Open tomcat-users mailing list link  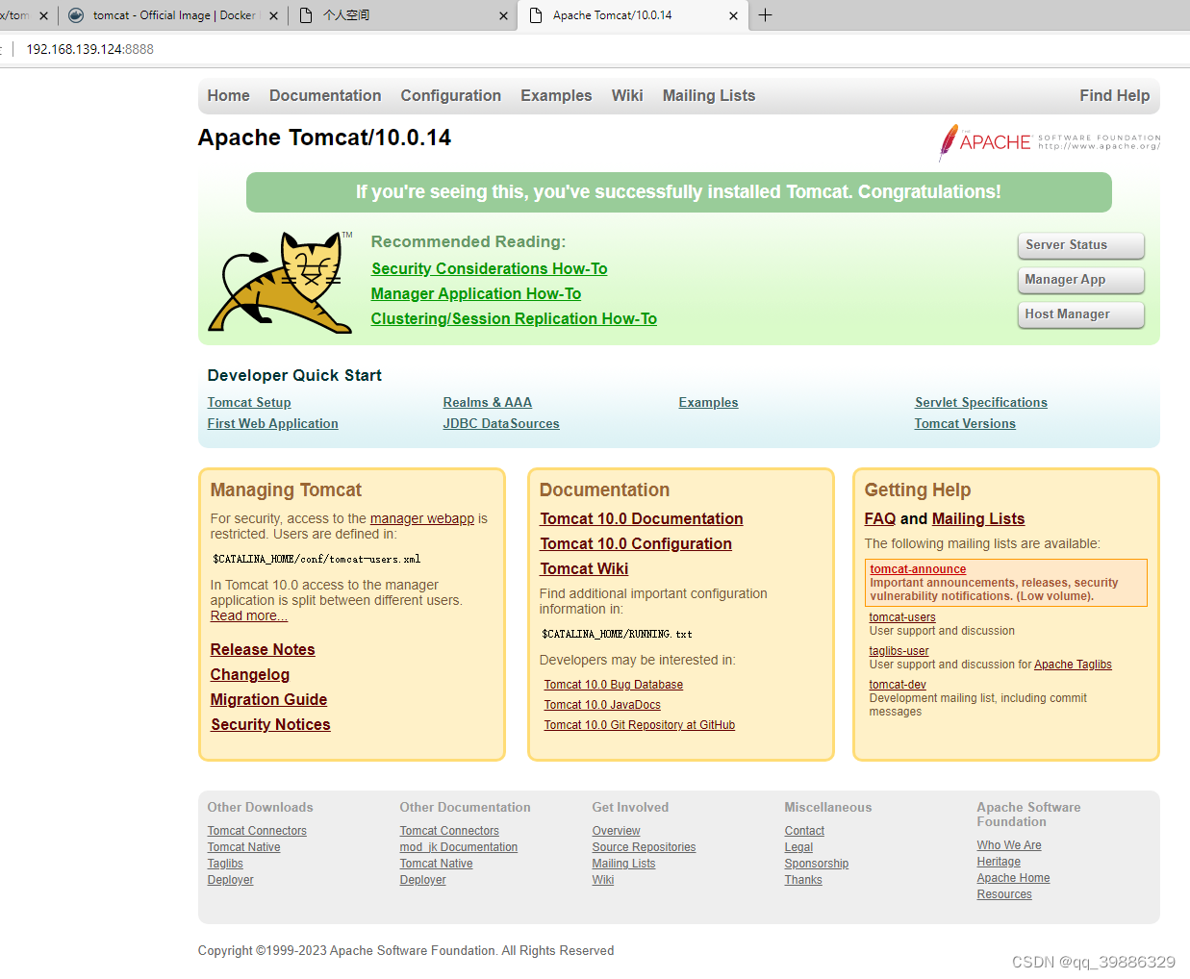[x=902, y=617]
